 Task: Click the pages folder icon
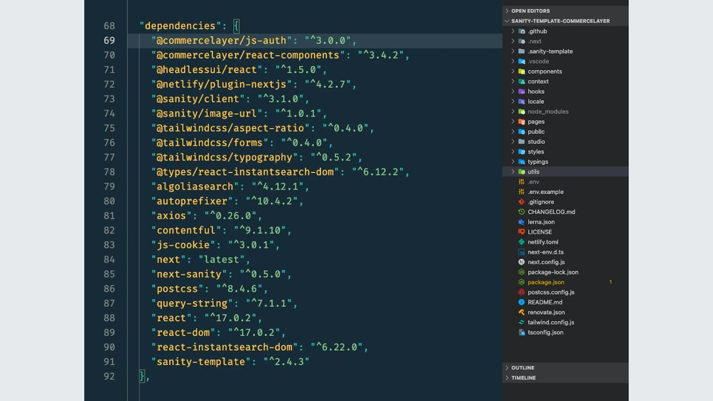coord(522,122)
